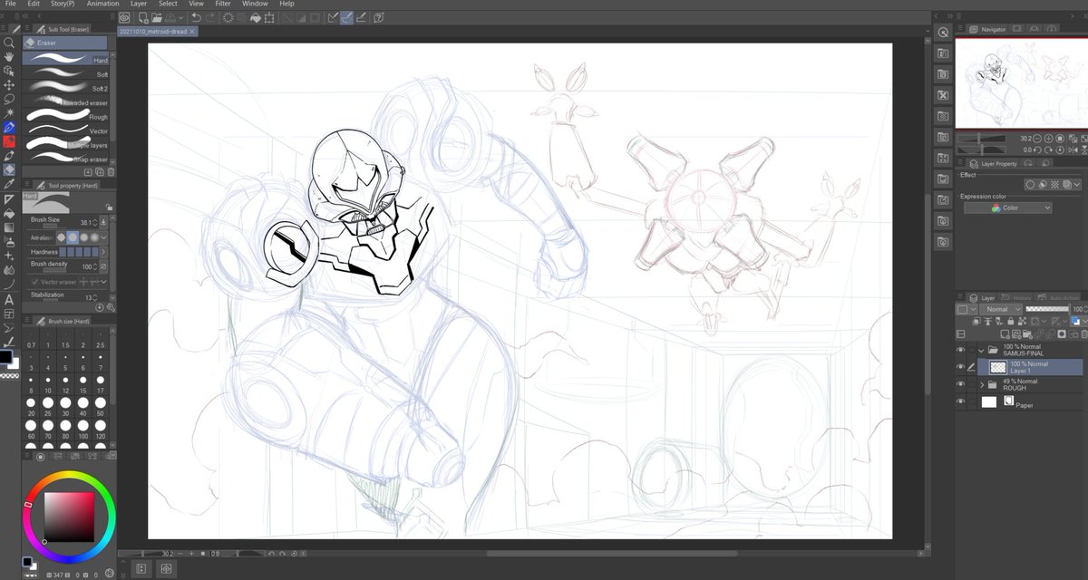Screen dimensions: 1088x580
Task: Adjust the Hardness slider
Action: [80, 252]
